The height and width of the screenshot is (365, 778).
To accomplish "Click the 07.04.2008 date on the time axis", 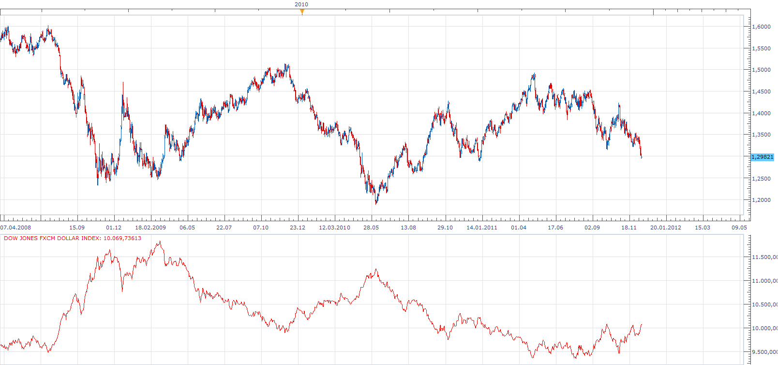I will click(x=15, y=228).
